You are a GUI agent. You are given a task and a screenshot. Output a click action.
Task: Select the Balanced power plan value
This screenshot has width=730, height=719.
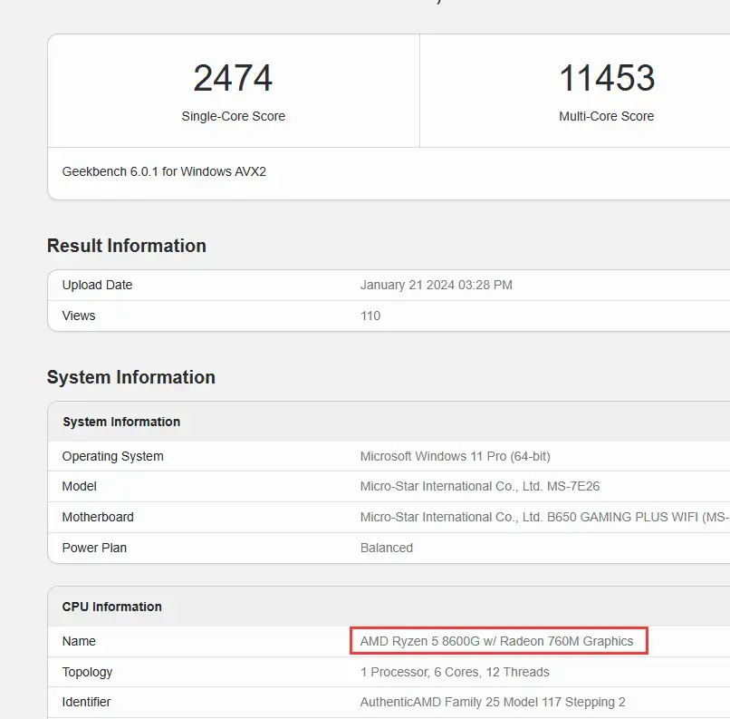pyautogui.click(x=386, y=548)
